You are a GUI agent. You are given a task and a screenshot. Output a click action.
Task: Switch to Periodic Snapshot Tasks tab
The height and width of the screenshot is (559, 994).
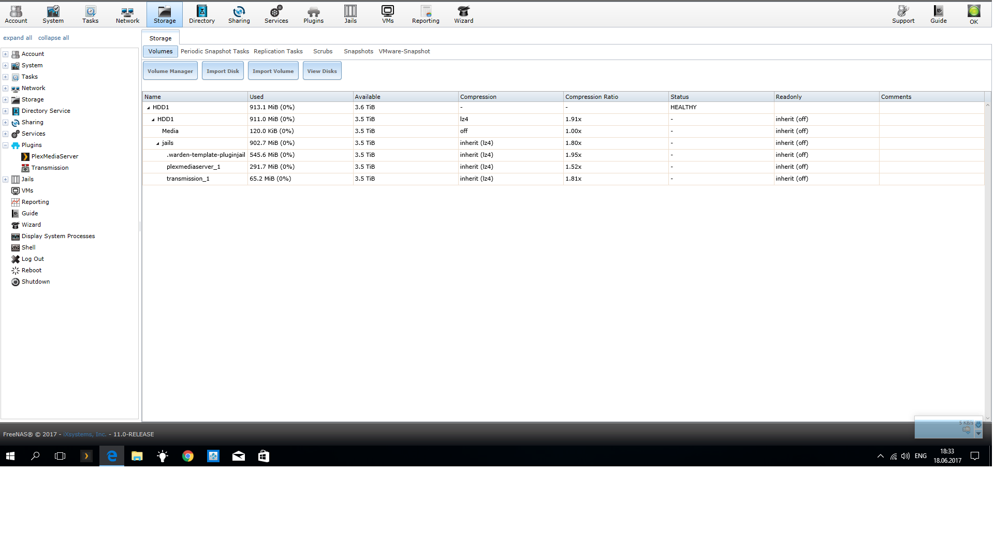(214, 51)
